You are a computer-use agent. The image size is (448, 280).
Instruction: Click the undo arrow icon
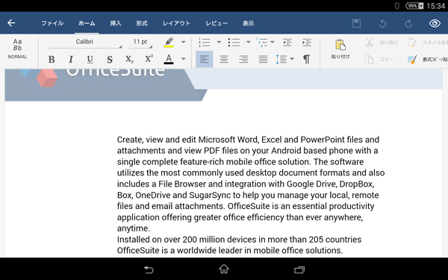point(382,23)
